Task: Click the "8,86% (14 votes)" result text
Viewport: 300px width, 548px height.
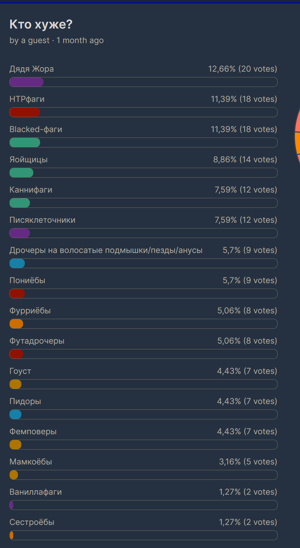Action: [245, 160]
